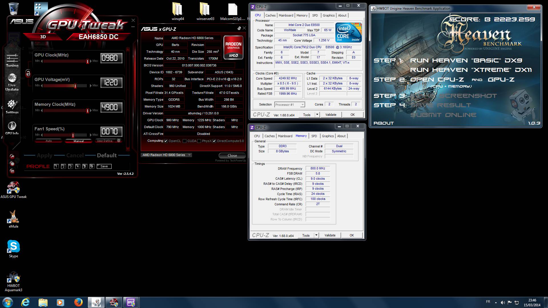Launch Firefox from the taskbar
548x308 pixels.
(x=78, y=302)
